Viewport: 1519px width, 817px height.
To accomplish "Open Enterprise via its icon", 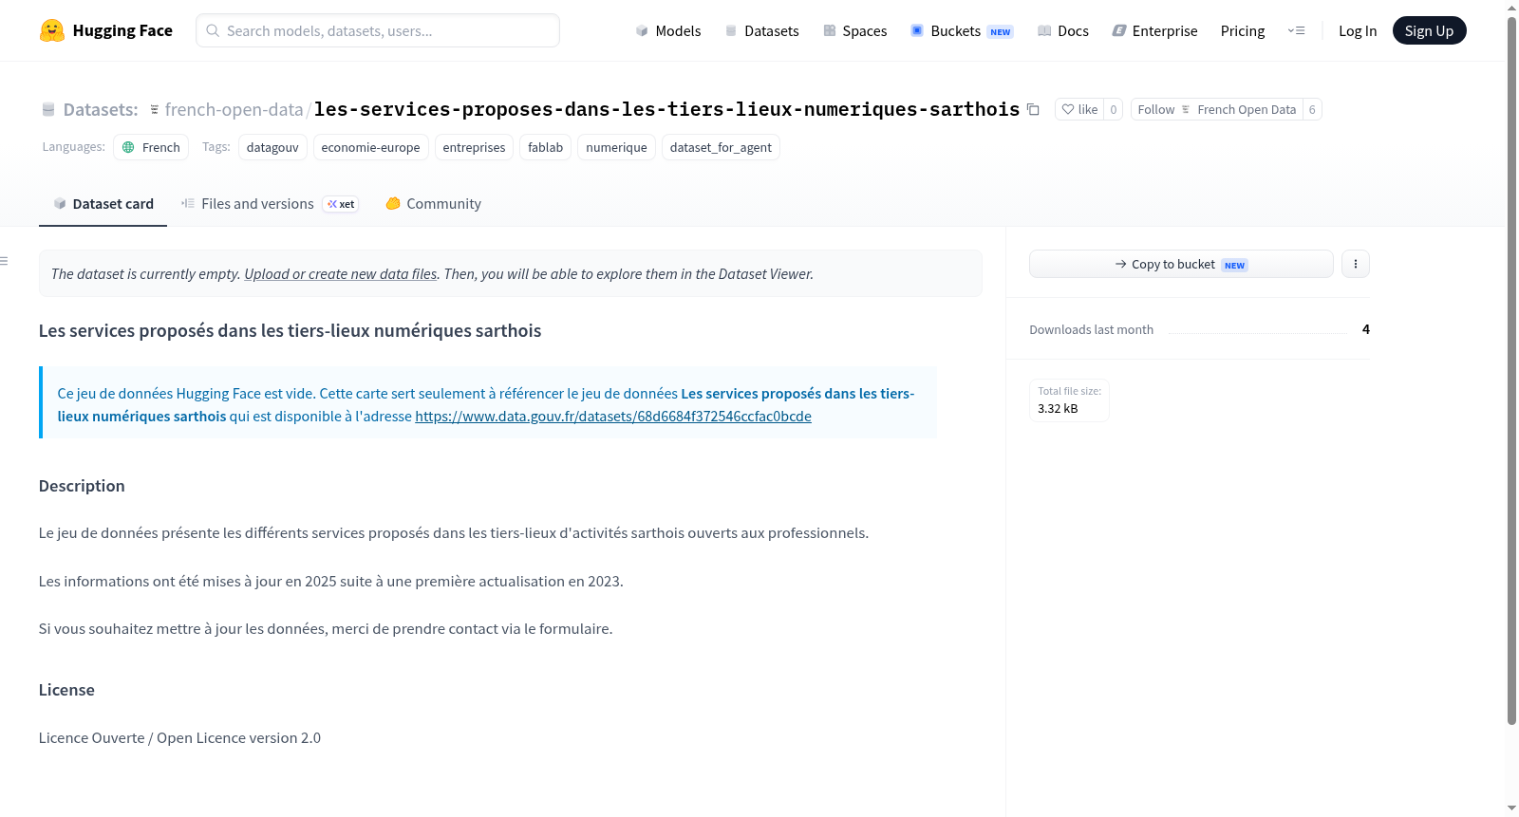I will point(1119,30).
